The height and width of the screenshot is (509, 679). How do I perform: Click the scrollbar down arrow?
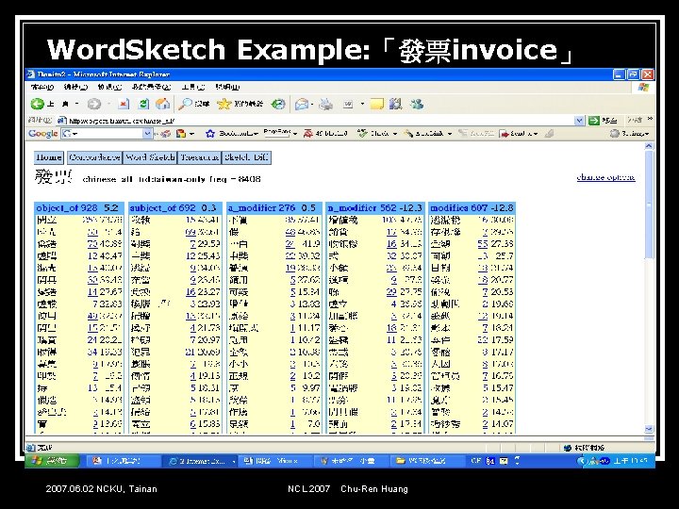pos(649,429)
